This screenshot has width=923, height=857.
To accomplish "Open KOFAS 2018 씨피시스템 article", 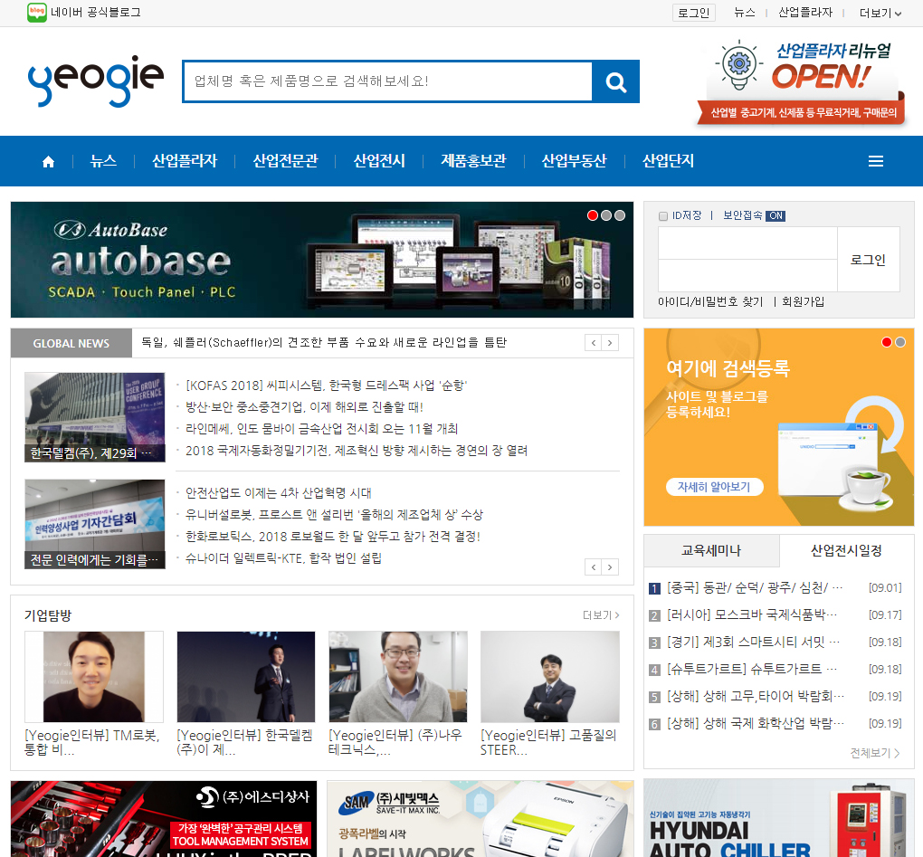I will 326,386.
